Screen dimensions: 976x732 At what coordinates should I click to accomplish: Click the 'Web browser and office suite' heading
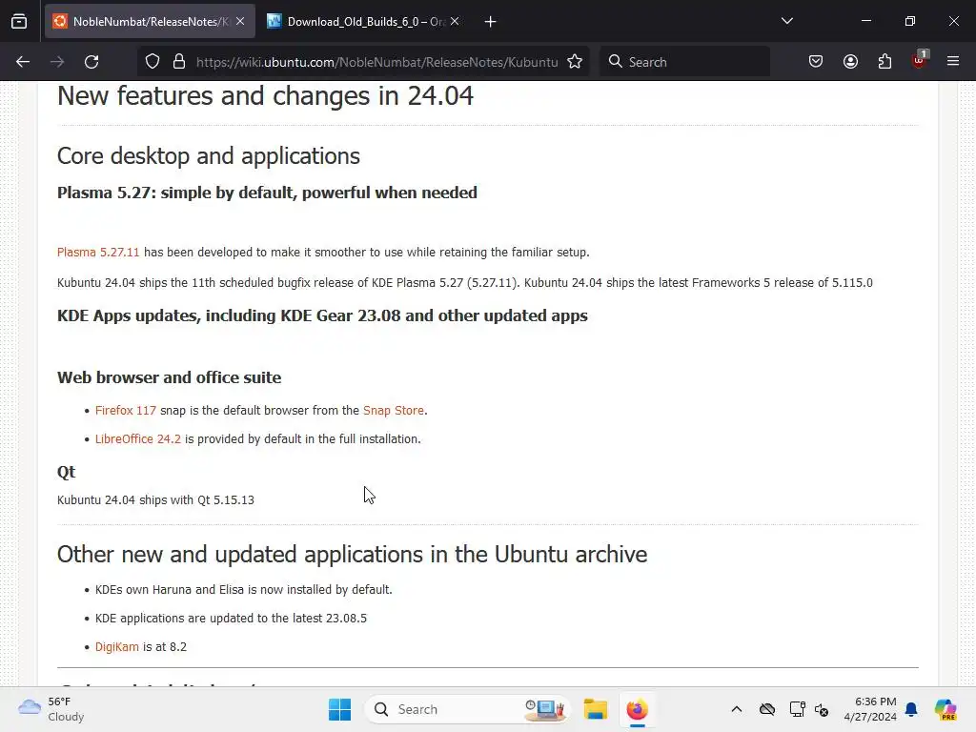tap(170, 377)
